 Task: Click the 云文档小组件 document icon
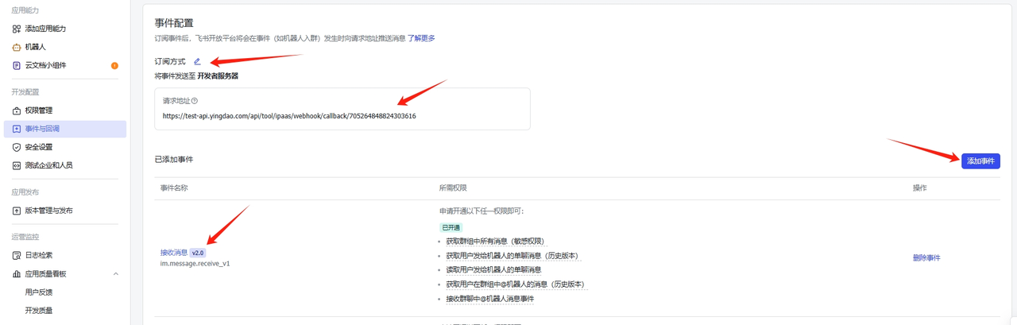tap(17, 65)
